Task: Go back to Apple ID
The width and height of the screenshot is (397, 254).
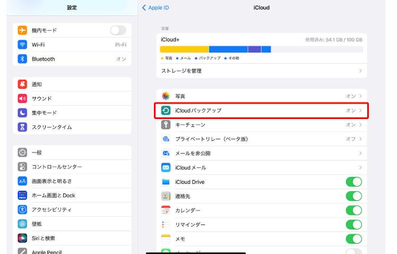Action: (156, 7)
